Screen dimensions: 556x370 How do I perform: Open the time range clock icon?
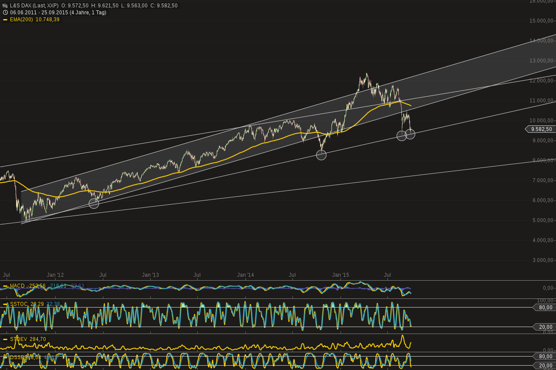click(4, 12)
